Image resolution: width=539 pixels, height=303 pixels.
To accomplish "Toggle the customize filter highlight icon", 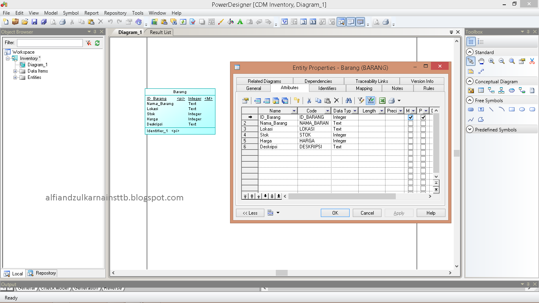I will (370, 100).
